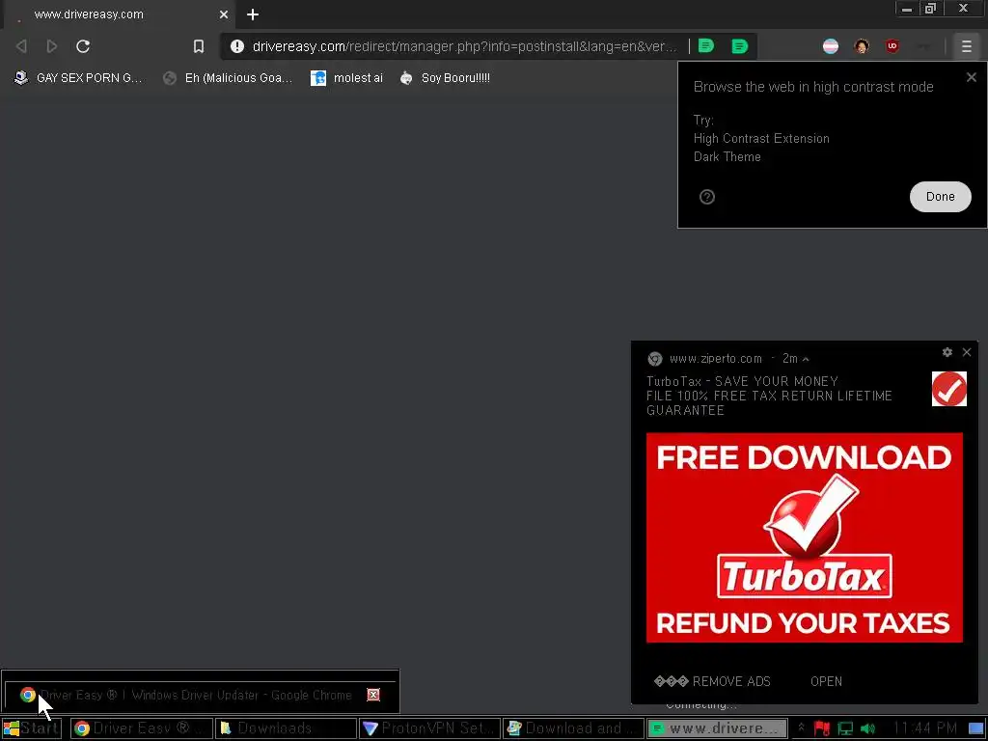988x741 pixels.
Task: Switch to ProtonVPN Setup taskbar button
Action: [429, 728]
